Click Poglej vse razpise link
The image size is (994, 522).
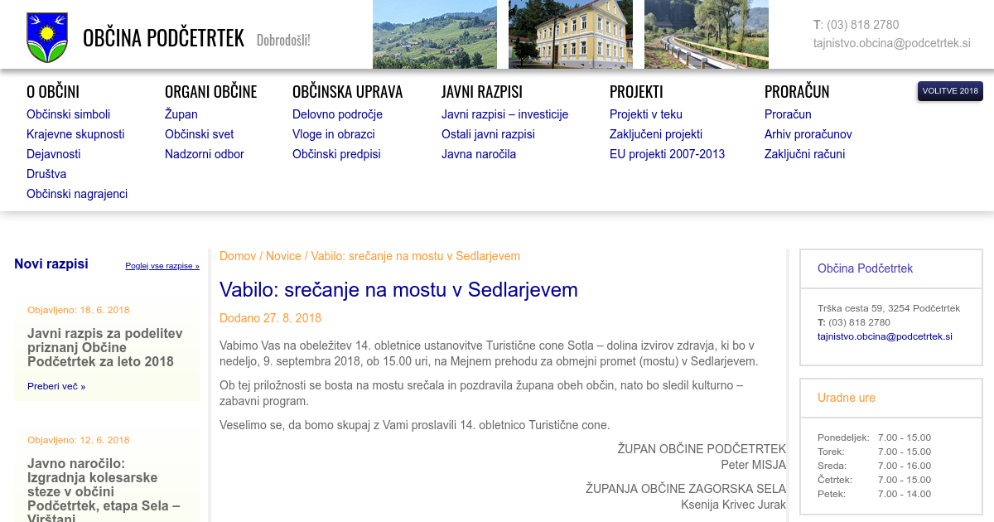click(162, 266)
